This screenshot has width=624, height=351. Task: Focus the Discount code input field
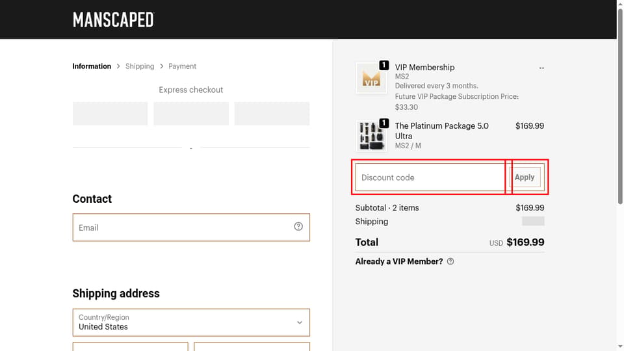430,177
